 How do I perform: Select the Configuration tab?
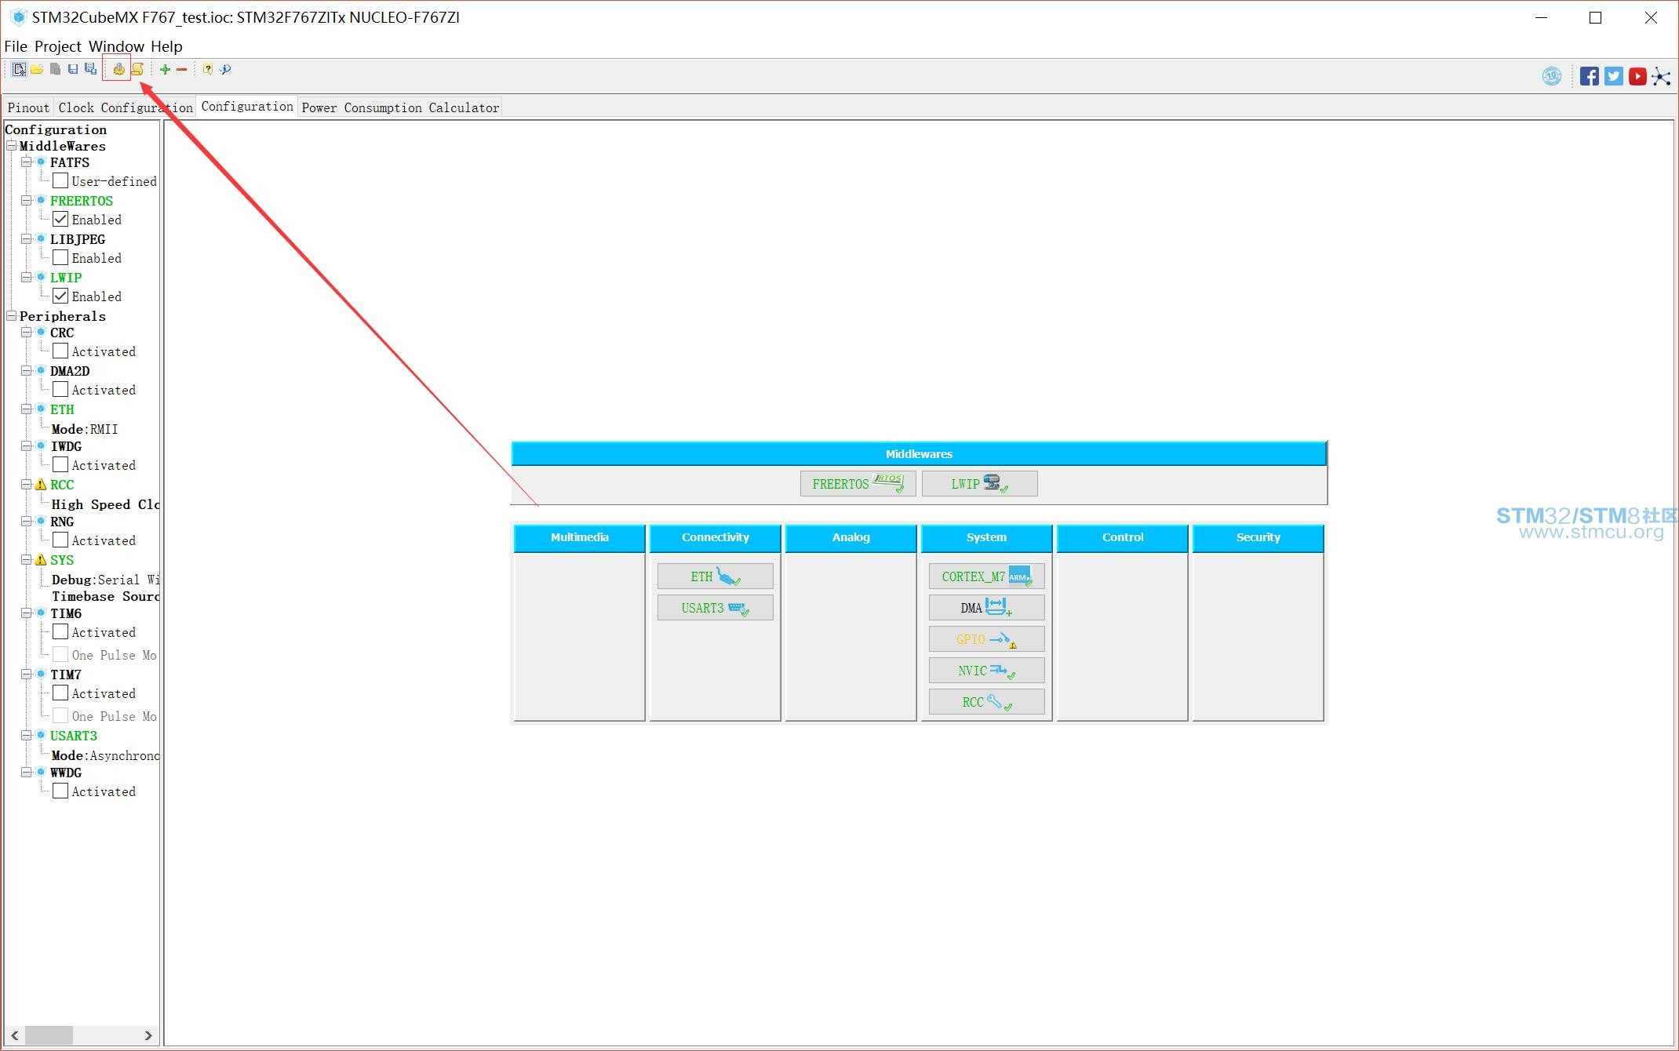pos(247,107)
